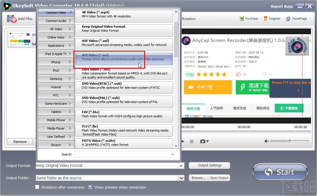Open the Rotation toolbar item

click(x=188, y=19)
